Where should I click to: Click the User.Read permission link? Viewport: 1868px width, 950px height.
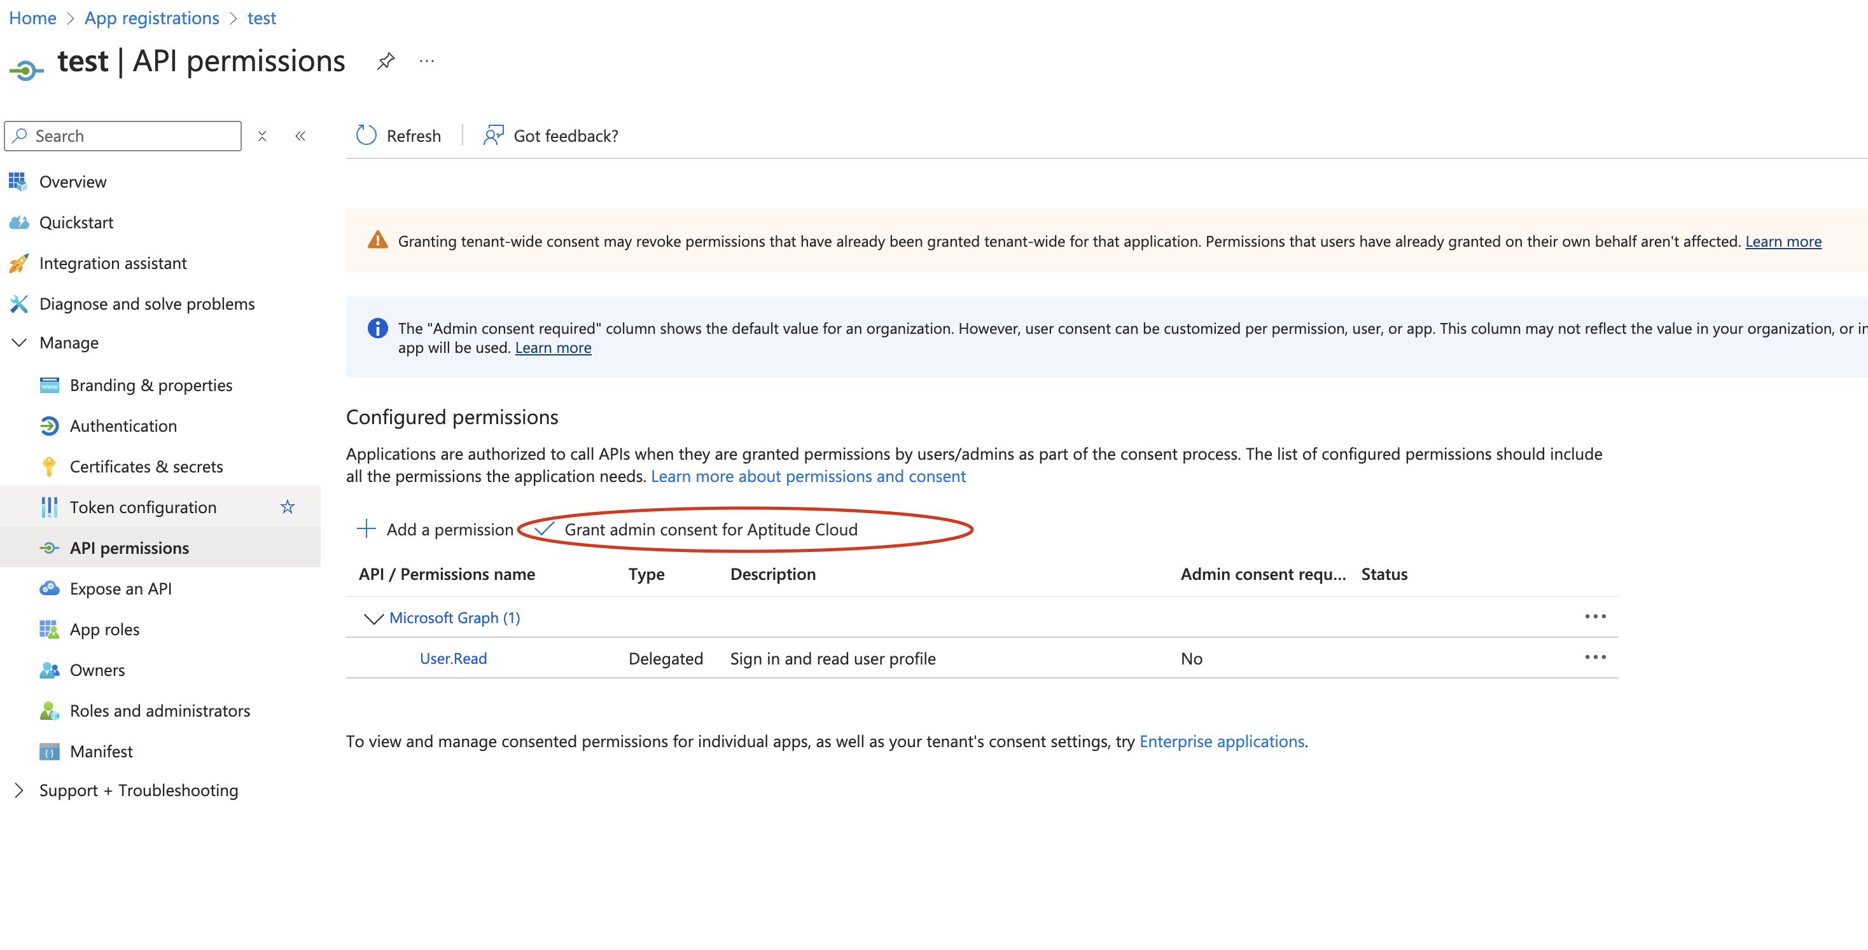point(453,659)
